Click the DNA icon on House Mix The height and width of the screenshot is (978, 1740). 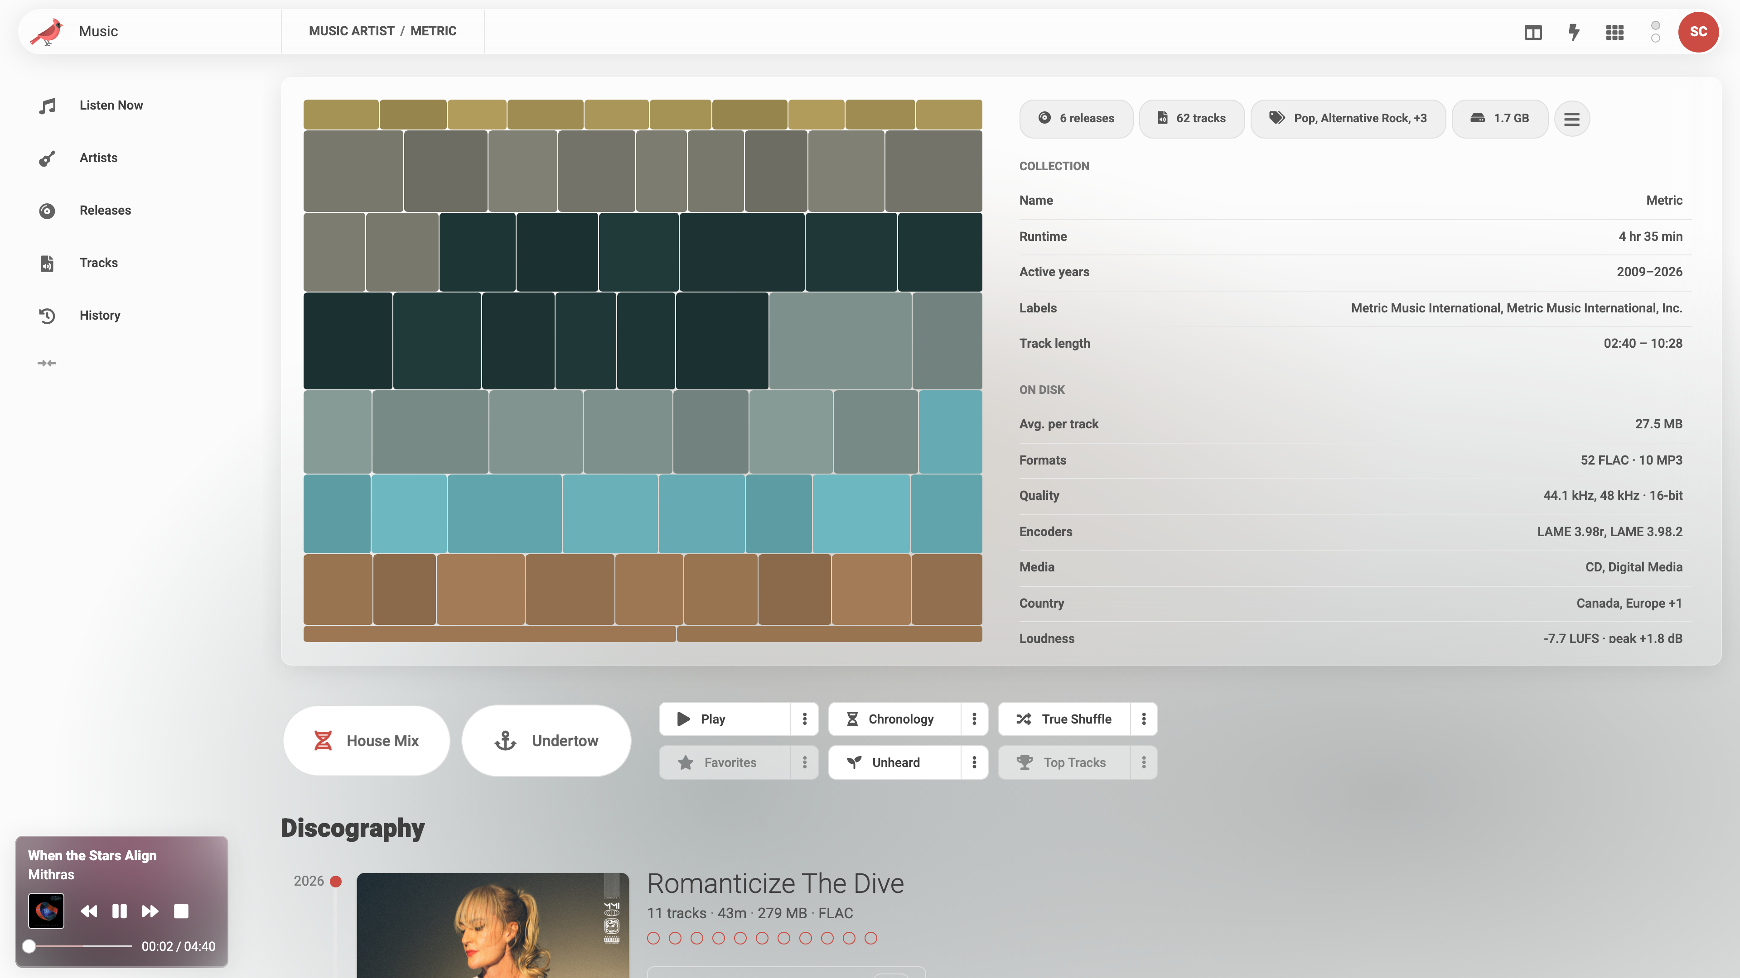point(323,741)
